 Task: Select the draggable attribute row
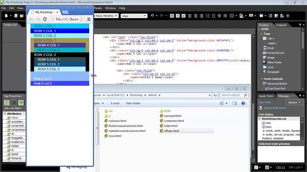click(17, 138)
